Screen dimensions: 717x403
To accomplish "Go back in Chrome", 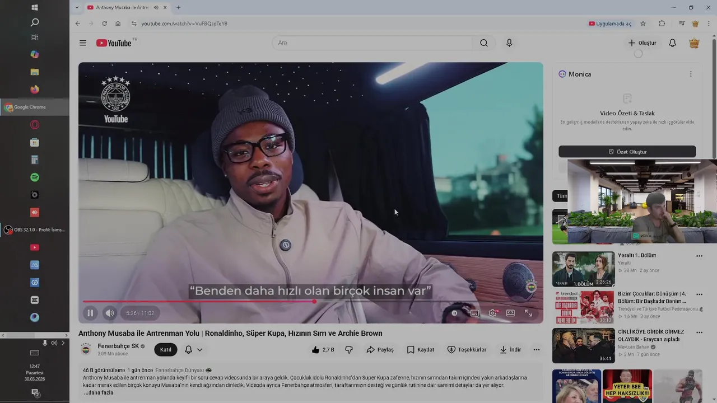I will point(78,24).
